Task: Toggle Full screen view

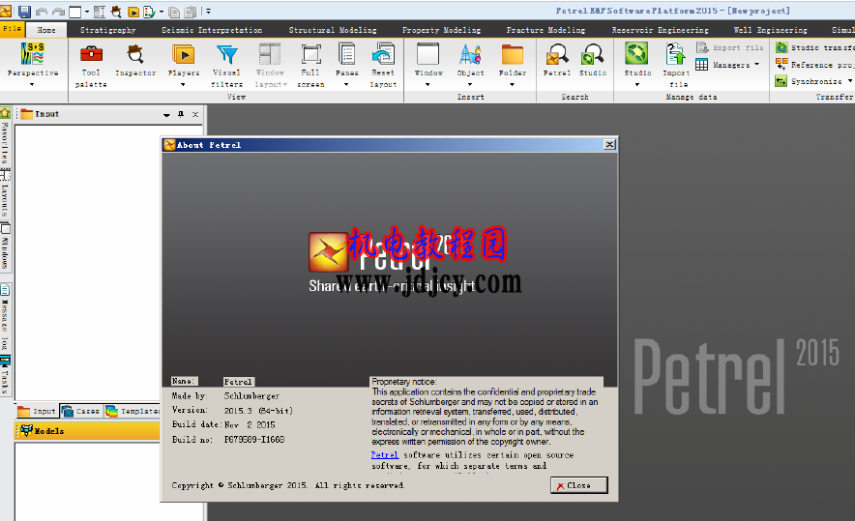Action: point(310,66)
